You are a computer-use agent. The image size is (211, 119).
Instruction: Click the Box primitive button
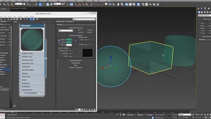(x=202, y=23)
